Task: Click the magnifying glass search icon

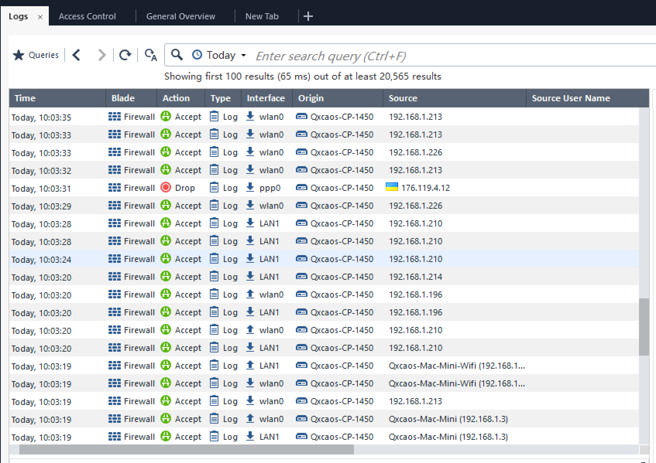Action: pos(177,55)
